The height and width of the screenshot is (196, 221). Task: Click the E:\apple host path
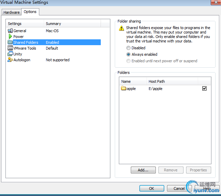[155, 89]
